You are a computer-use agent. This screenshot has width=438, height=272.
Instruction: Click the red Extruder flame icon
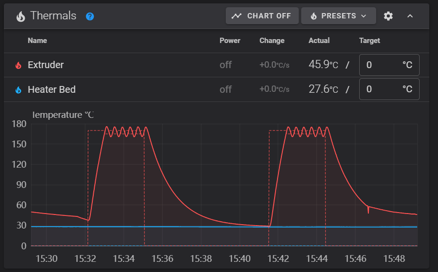pos(18,65)
